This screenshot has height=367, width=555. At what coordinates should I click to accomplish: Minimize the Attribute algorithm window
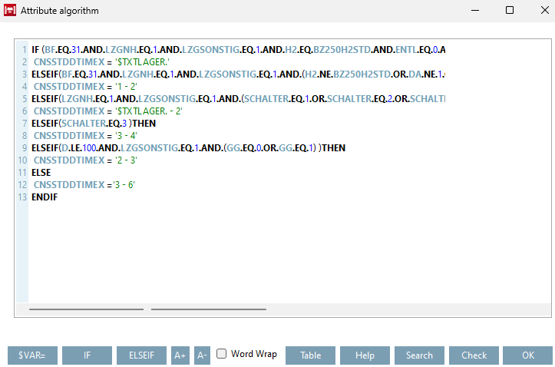coord(475,10)
